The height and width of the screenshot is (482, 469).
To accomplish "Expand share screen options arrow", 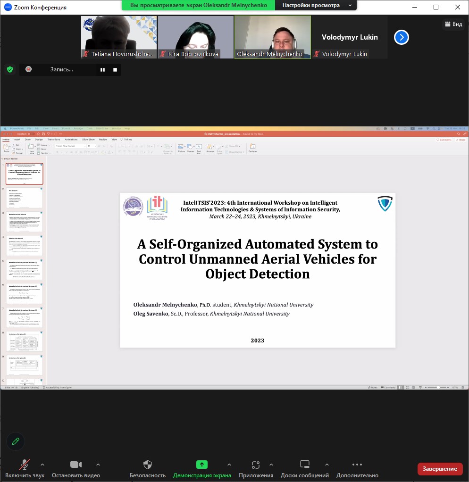I will tap(229, 465).
